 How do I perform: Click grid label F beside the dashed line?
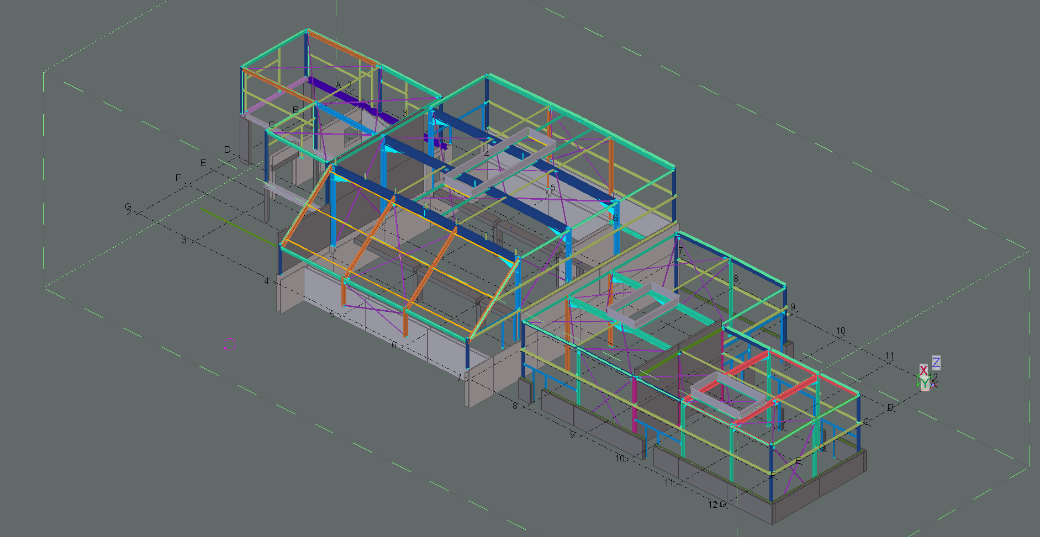pos(178,178)
